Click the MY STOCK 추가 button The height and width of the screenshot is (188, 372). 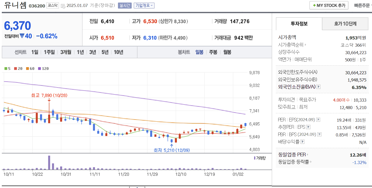tap(329, 5)
